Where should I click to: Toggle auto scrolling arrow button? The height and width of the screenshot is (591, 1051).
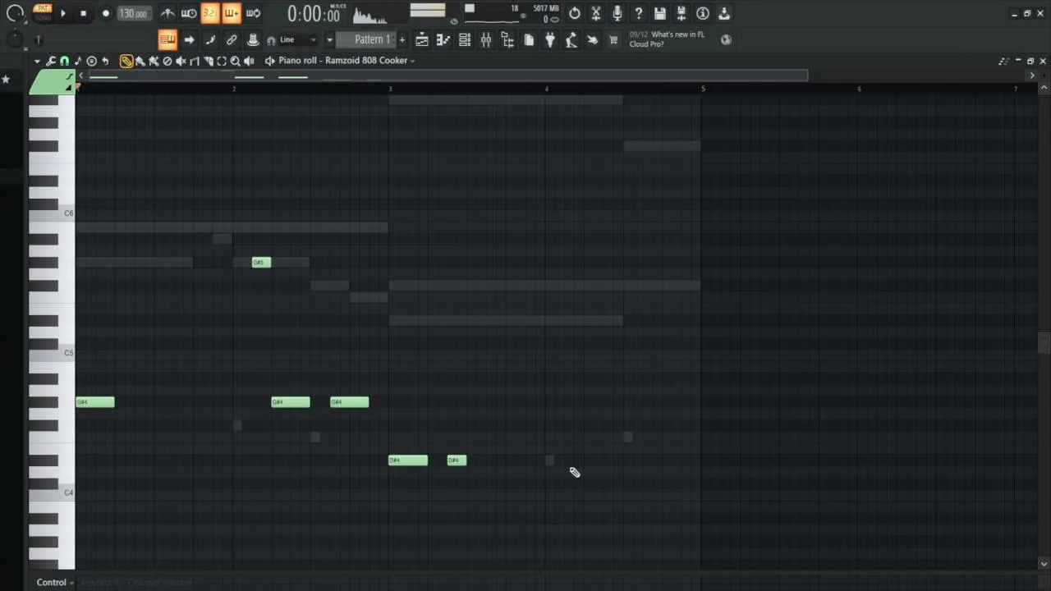click(x=189, y=39)
